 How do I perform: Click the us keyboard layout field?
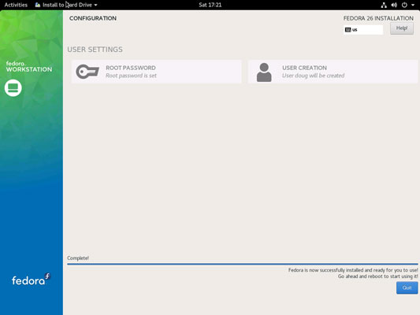tap(363, 30)
